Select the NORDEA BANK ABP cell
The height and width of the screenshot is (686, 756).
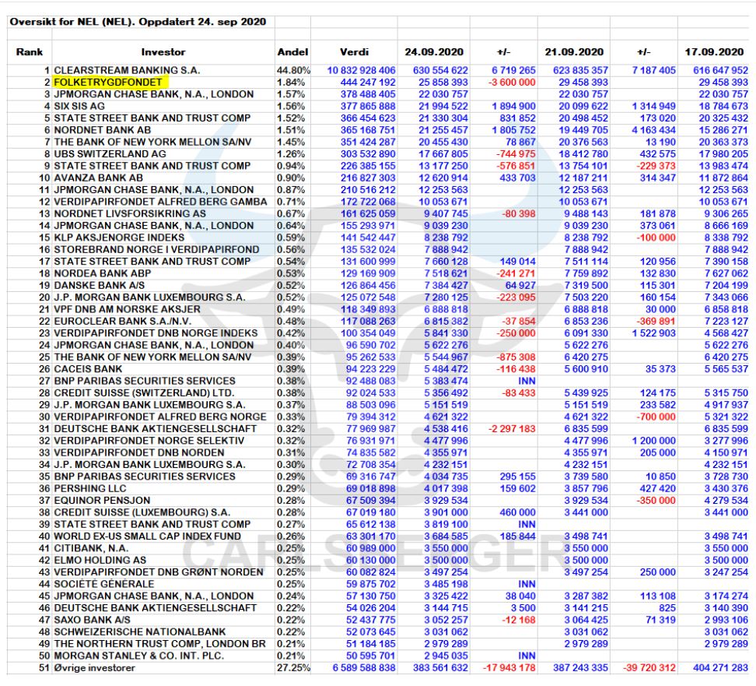pos(102,274)
